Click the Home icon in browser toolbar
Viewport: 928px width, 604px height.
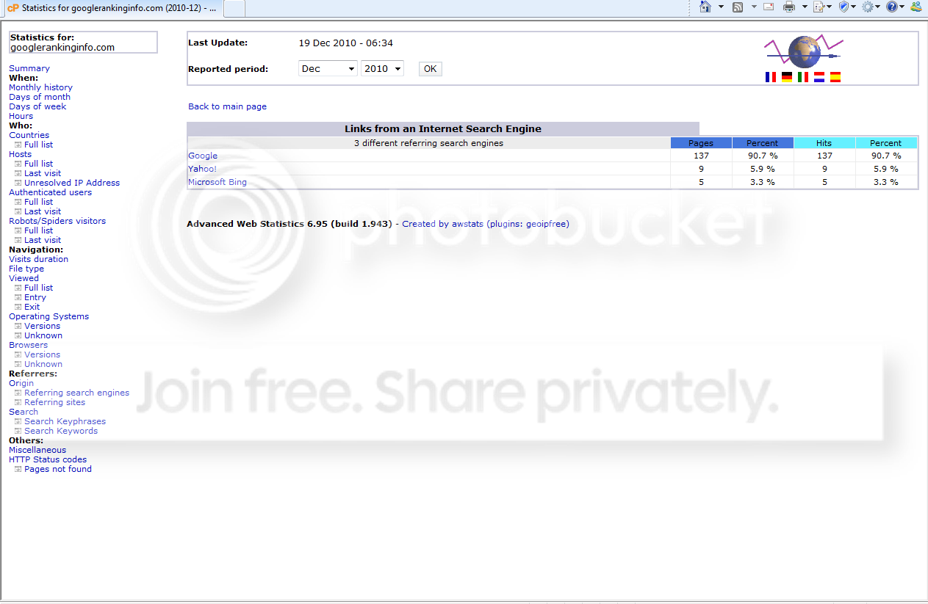[x=705, y=7]
